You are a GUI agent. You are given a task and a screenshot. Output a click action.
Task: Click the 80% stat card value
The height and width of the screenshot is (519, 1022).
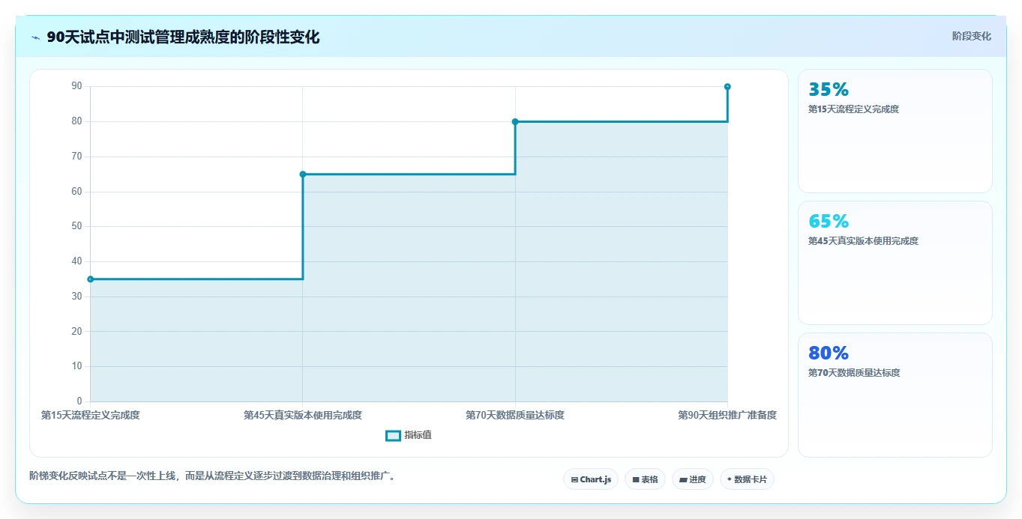pyautogui.click(x=829, y=353)
